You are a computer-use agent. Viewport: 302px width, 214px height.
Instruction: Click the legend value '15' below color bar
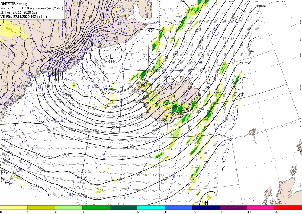194,212
